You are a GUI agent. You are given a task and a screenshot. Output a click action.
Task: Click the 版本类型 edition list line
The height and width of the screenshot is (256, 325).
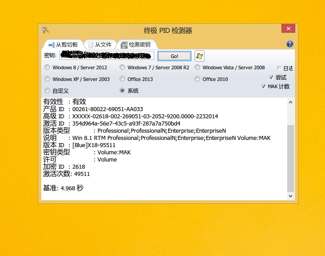pos(134,130)
